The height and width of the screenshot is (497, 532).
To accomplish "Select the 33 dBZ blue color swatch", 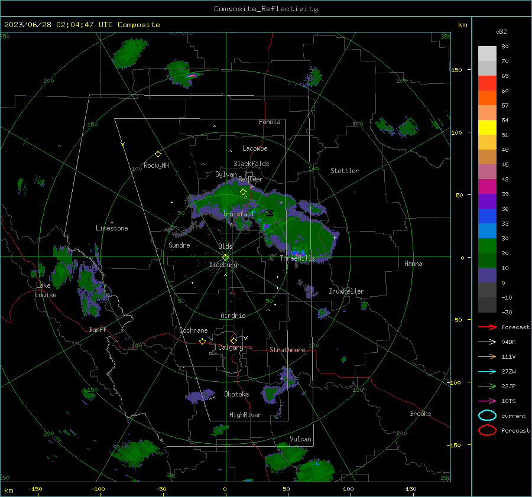I will pos(487,231).
